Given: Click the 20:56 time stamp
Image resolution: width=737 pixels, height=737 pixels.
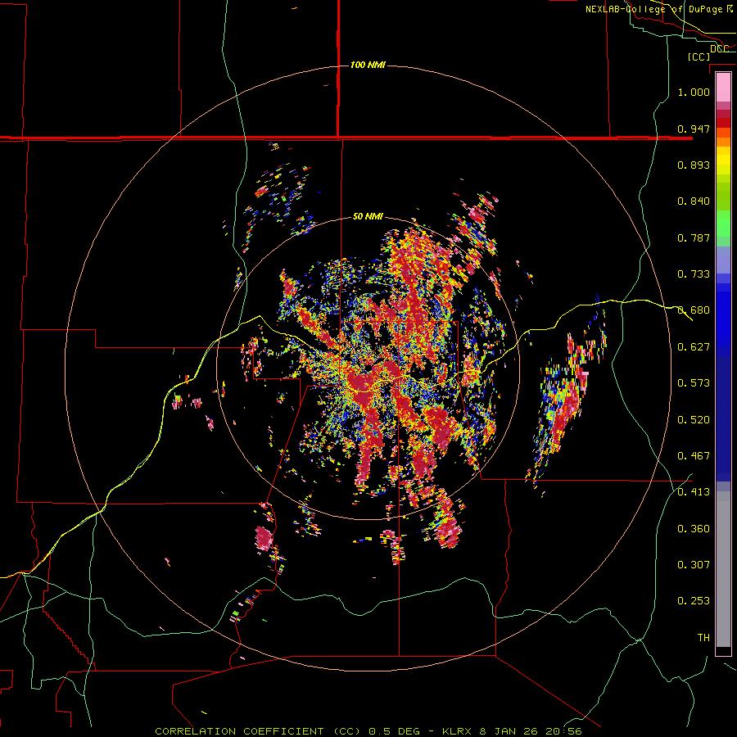Looking at the screenshot, I should click(563, 731).
